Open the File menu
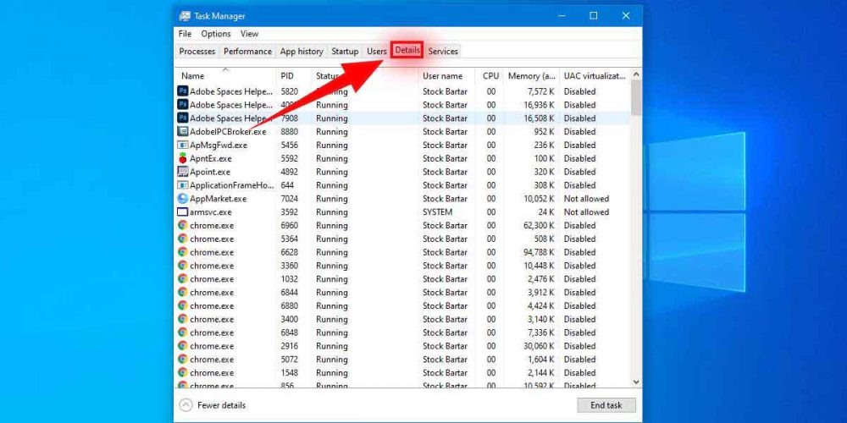Viewport: 847px width, 423px height. click(185, 34)
